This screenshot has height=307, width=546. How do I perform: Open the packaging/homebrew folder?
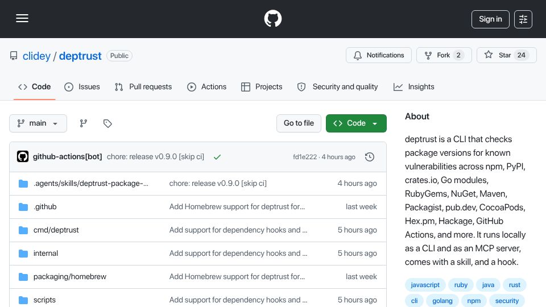click(70, 277)
